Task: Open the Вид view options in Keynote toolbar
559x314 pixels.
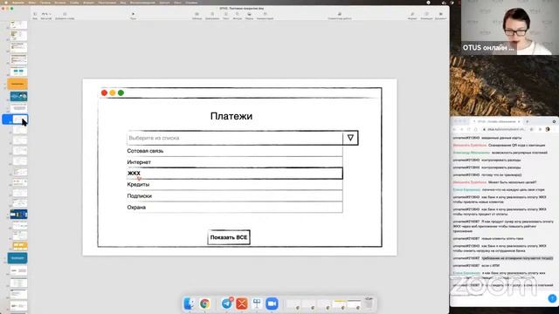Action: [35, 16]
